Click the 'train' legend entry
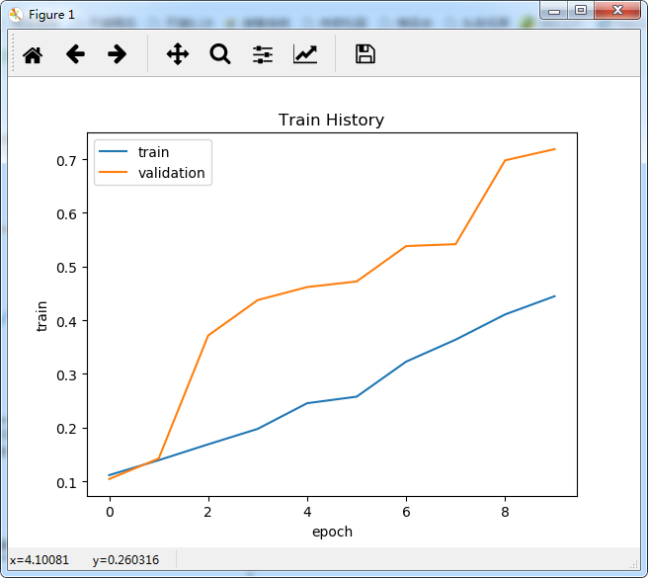Image resolution: width=648 pixels, height=578 pixels. [153, 152]
